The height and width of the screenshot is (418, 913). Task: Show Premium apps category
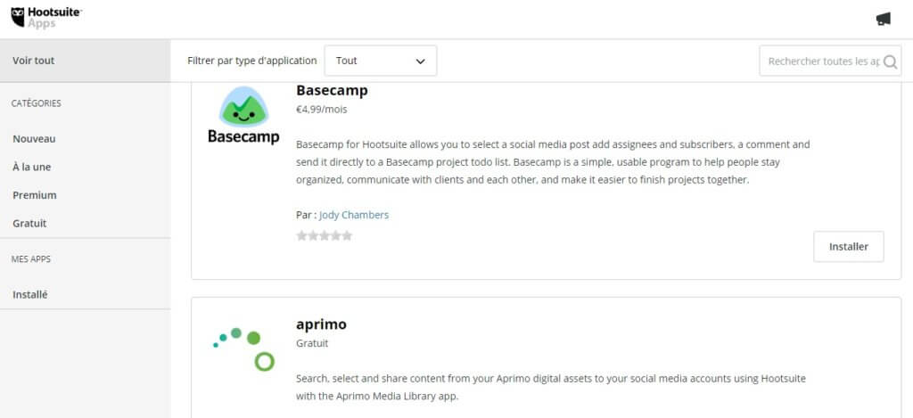[35, 195]
